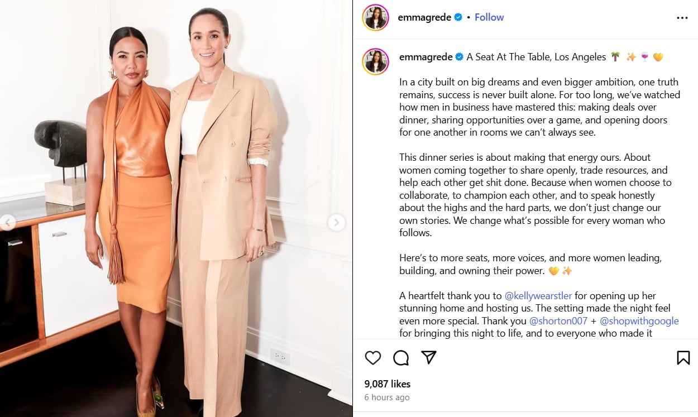
Task: Visit the @shorton007 mention
Action: [558, 321]
